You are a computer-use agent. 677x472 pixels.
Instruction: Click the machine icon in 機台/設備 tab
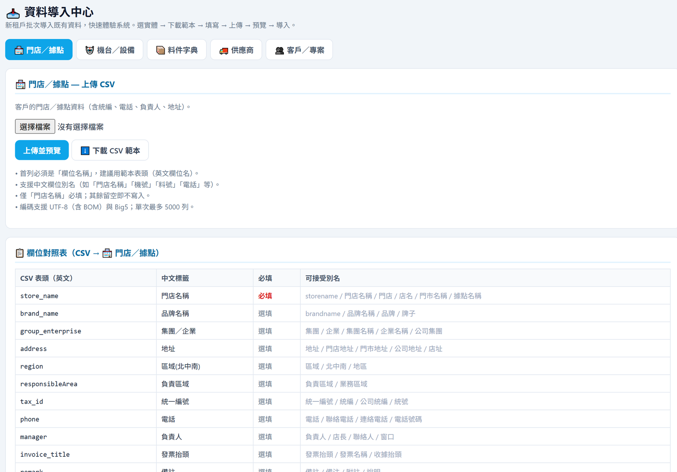pyautogui.click(x=90, y=50)
